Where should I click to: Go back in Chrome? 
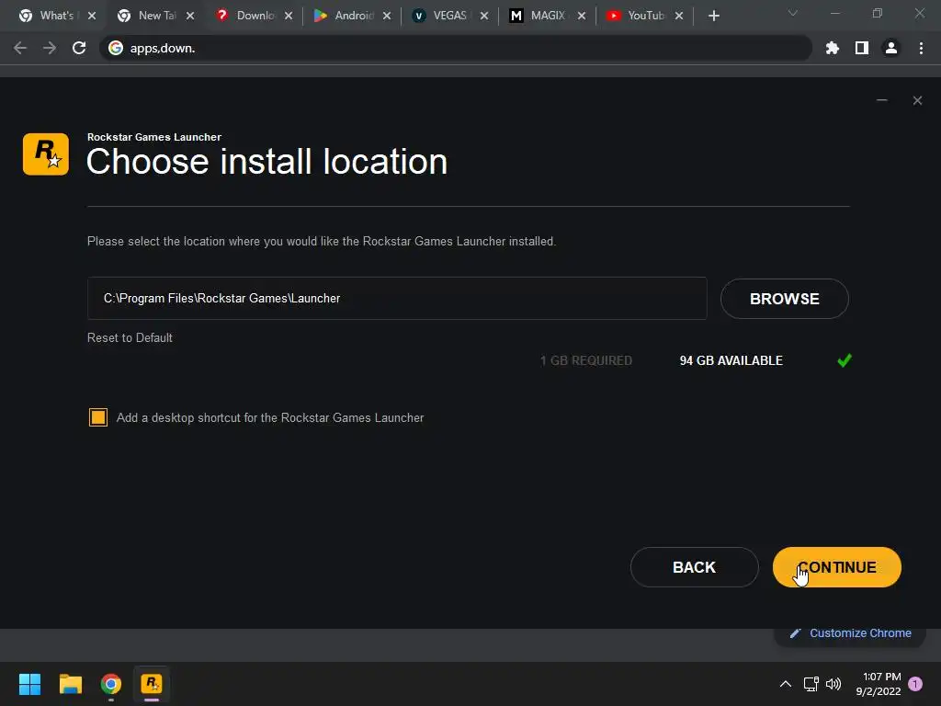pos(20,48)
